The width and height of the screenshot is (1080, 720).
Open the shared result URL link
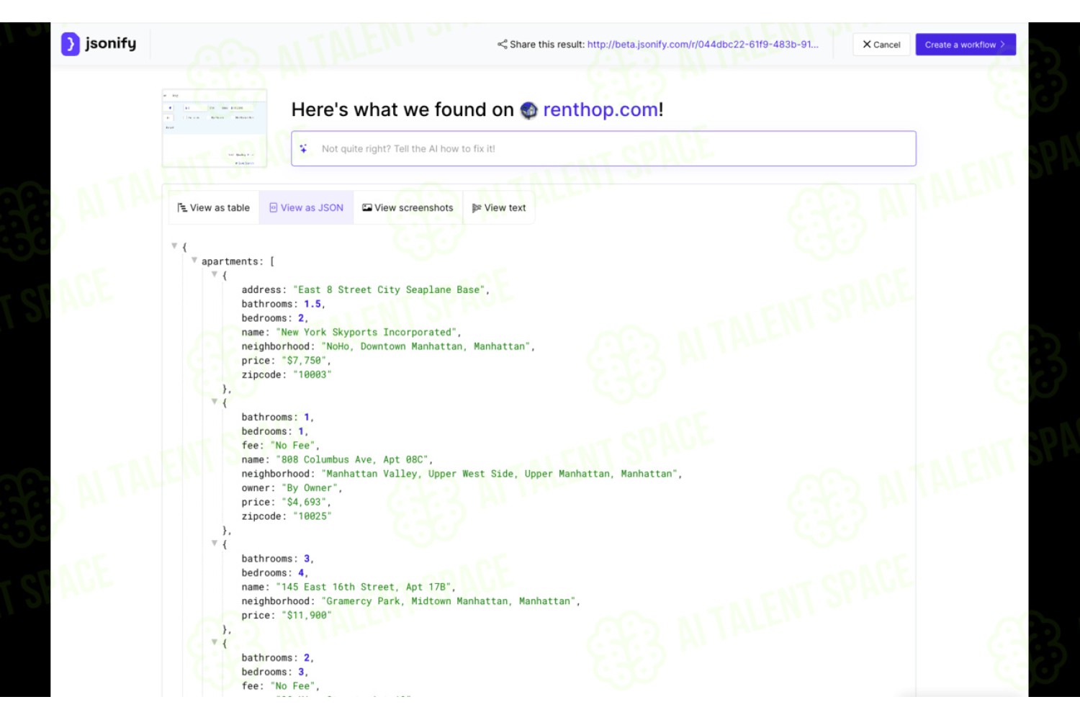click(x=703, y=45)
